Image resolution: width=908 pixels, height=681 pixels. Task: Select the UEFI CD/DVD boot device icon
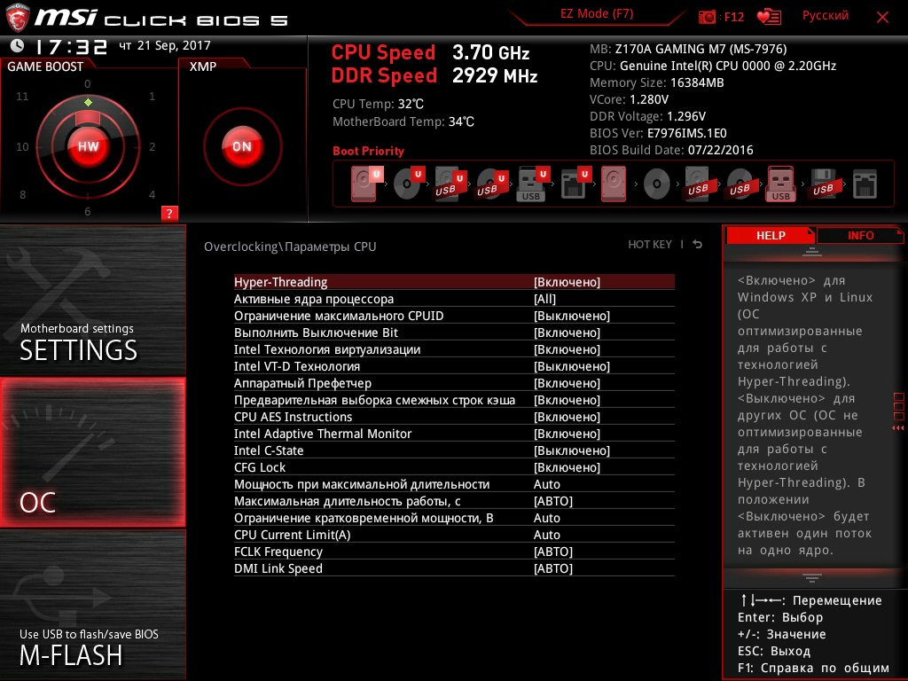pos(408,184)
